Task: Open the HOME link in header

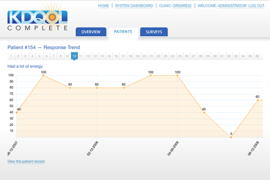Action: click(103, 6)
